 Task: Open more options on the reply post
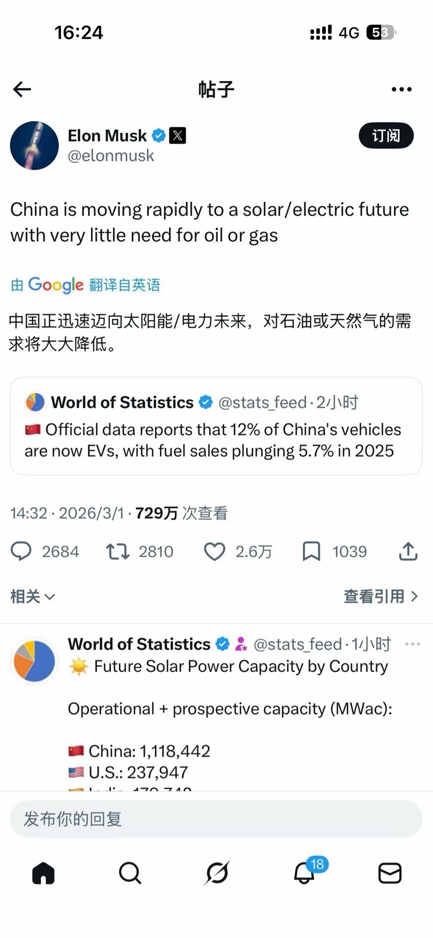413,644
